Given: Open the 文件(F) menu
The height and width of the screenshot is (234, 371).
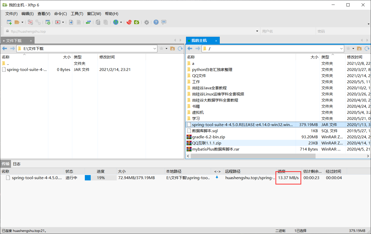Looking at the screenshot, I should (11, 14).
